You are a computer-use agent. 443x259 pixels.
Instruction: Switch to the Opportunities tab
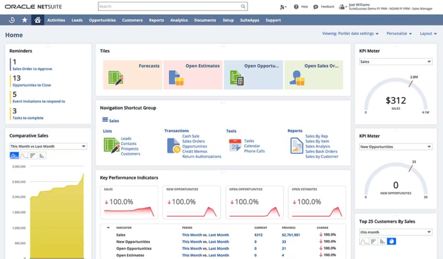(102, 20)
